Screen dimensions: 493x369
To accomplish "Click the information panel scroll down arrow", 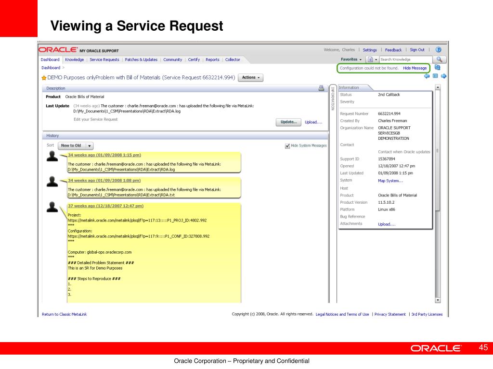I will 438,300.
